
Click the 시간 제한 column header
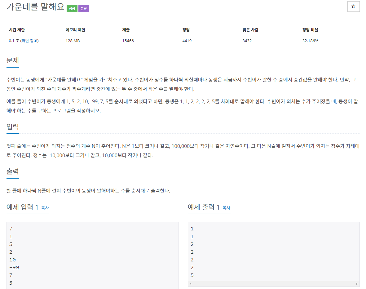tap(17, 30)
